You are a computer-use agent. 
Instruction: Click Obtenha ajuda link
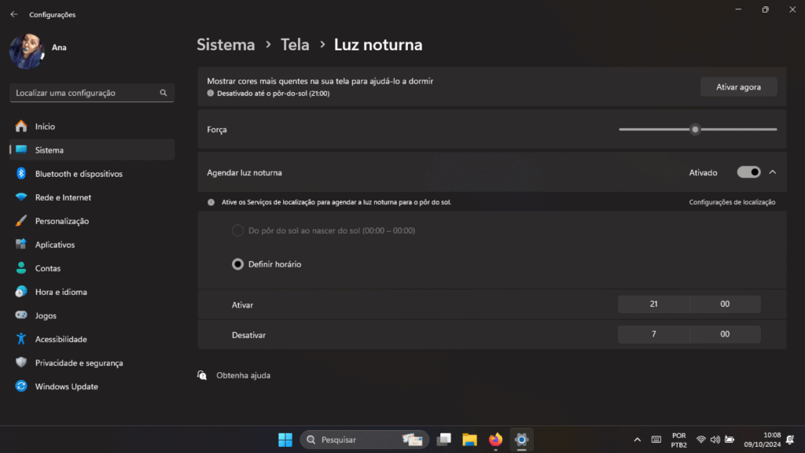pyautogui.click(x=244, y=375)
